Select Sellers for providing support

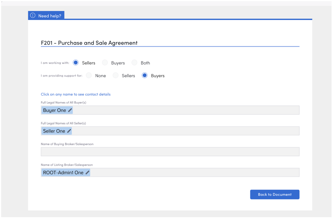point(115,75)
